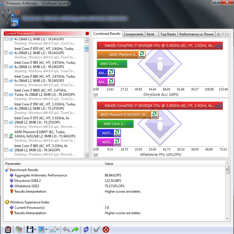234x234 pixels.
Task: Go forward with the green arrow
Action: (x=75, y=229)
